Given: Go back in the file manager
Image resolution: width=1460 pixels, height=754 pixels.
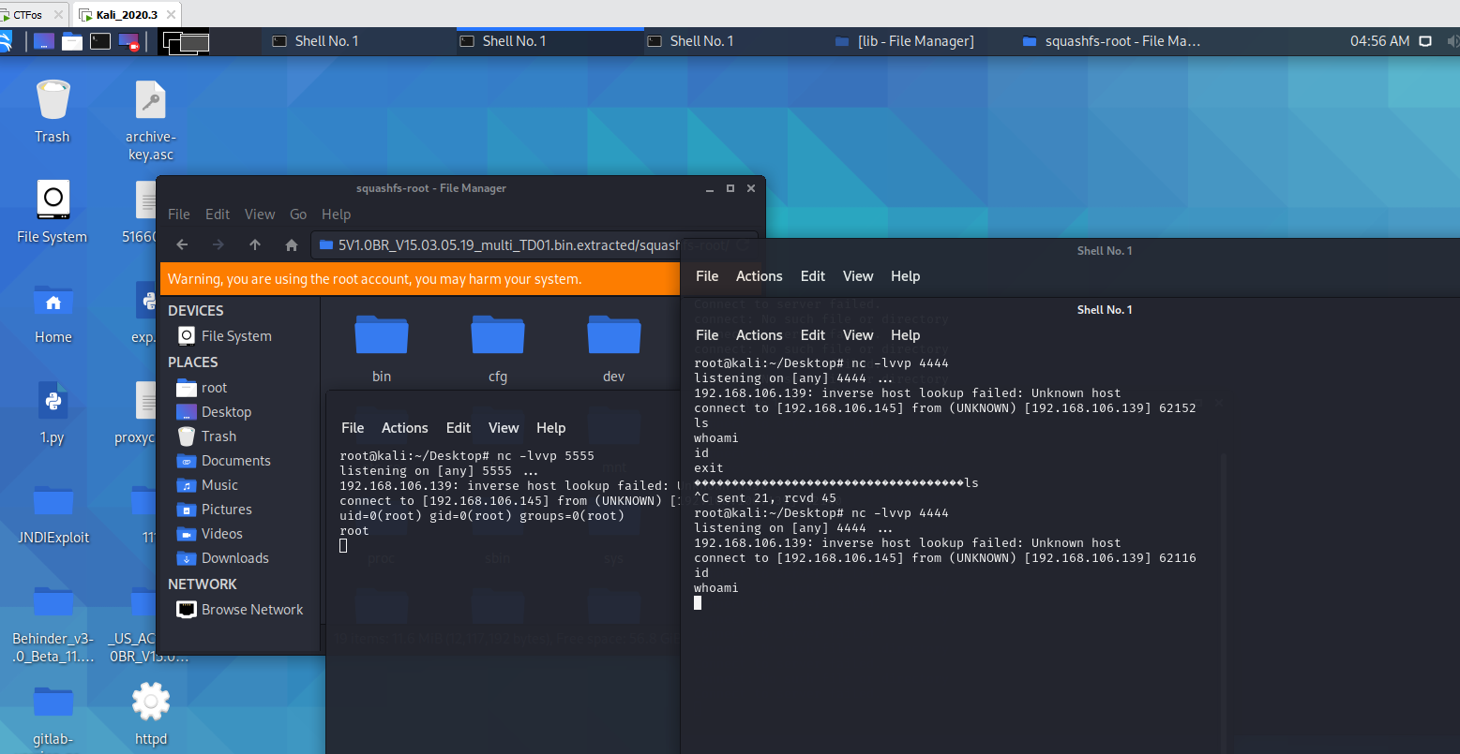Looking at the screenshot, I should [182, 244].
